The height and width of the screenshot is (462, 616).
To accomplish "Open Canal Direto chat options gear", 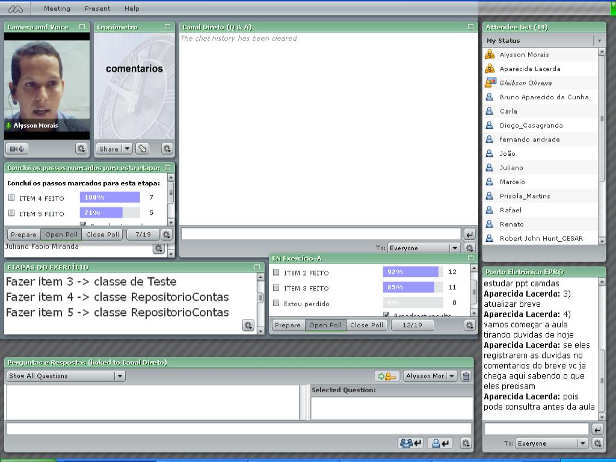I will point(469,248).
